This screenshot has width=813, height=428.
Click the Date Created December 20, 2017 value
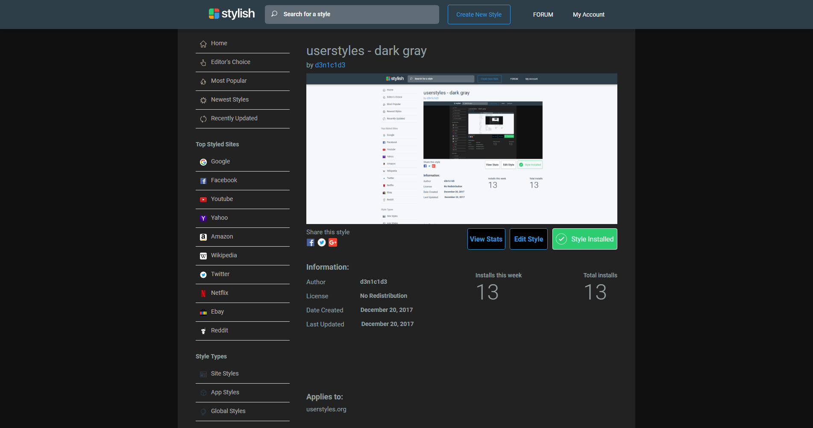pos(387,310)
